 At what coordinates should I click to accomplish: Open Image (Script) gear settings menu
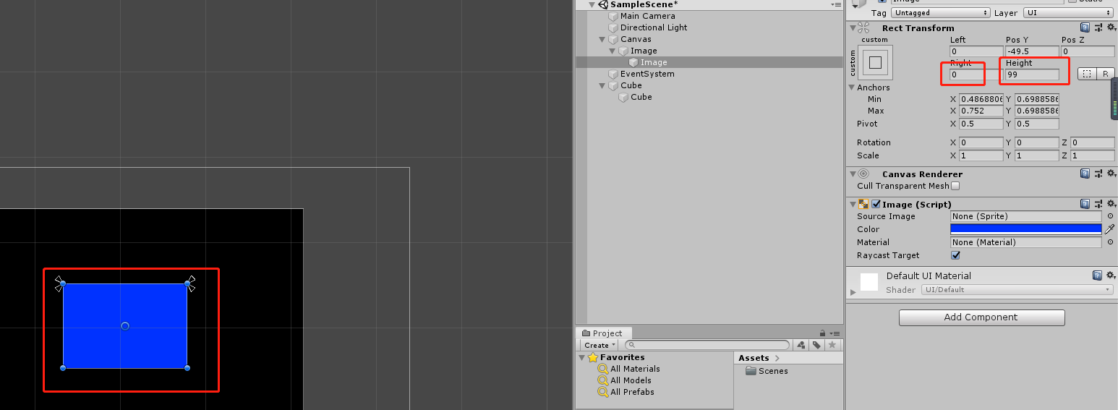click(1110, 204)
